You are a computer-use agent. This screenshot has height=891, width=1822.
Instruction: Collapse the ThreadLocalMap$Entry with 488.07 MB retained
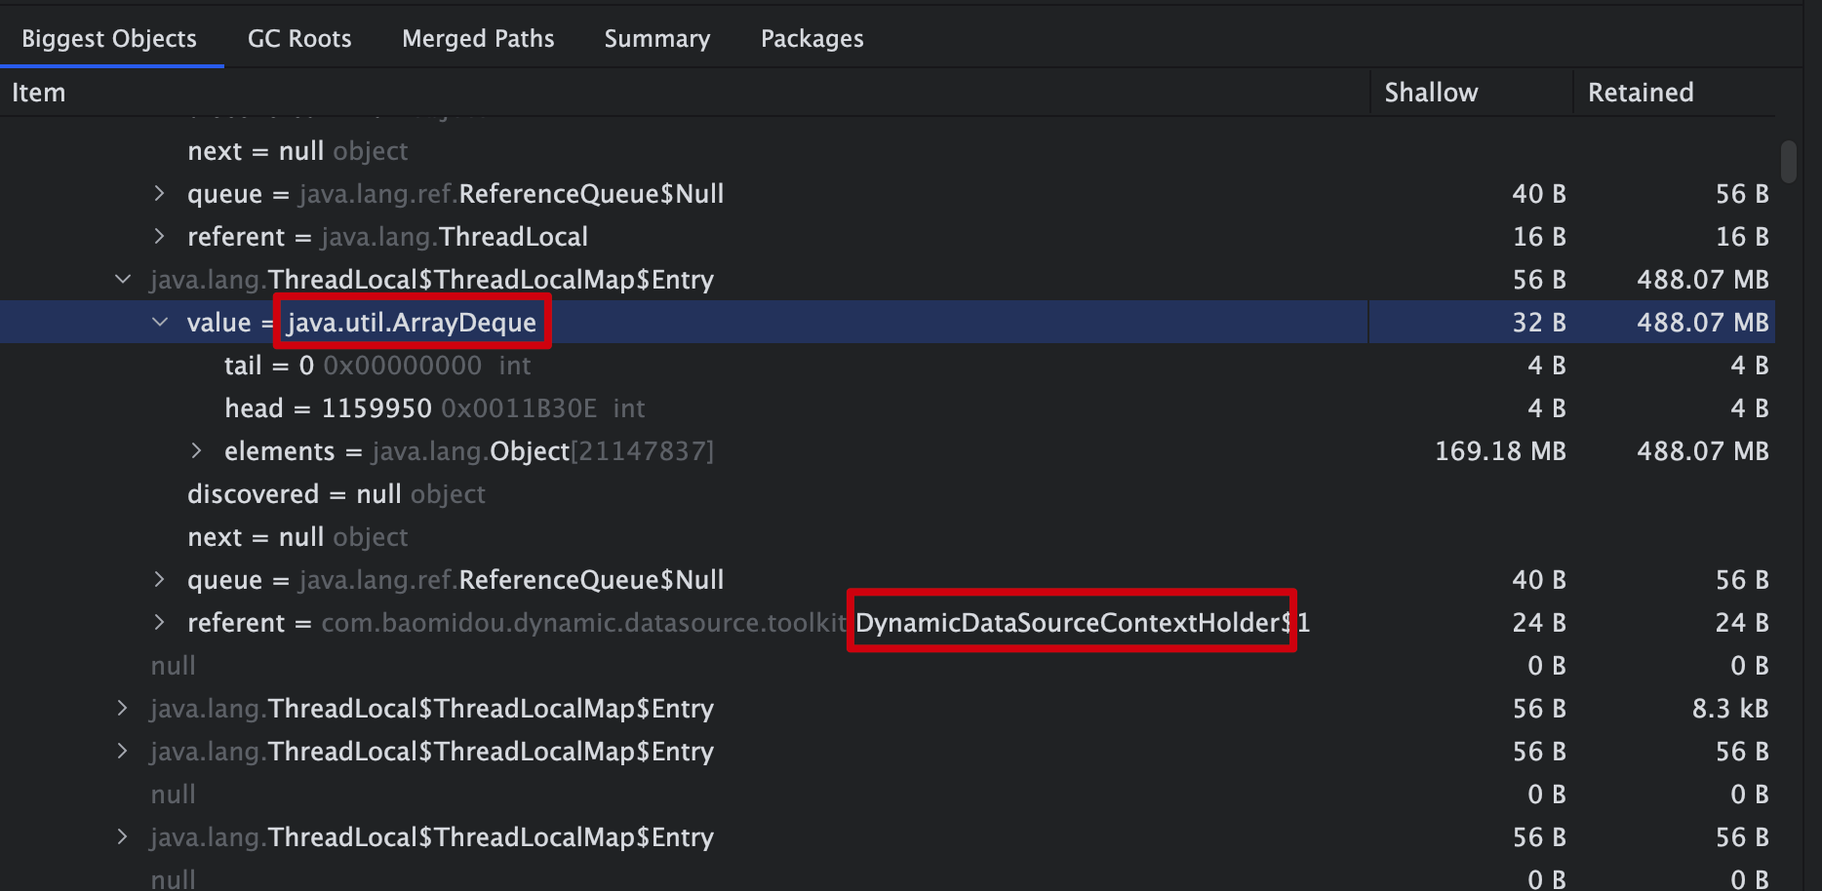click(x=123, y=279)
